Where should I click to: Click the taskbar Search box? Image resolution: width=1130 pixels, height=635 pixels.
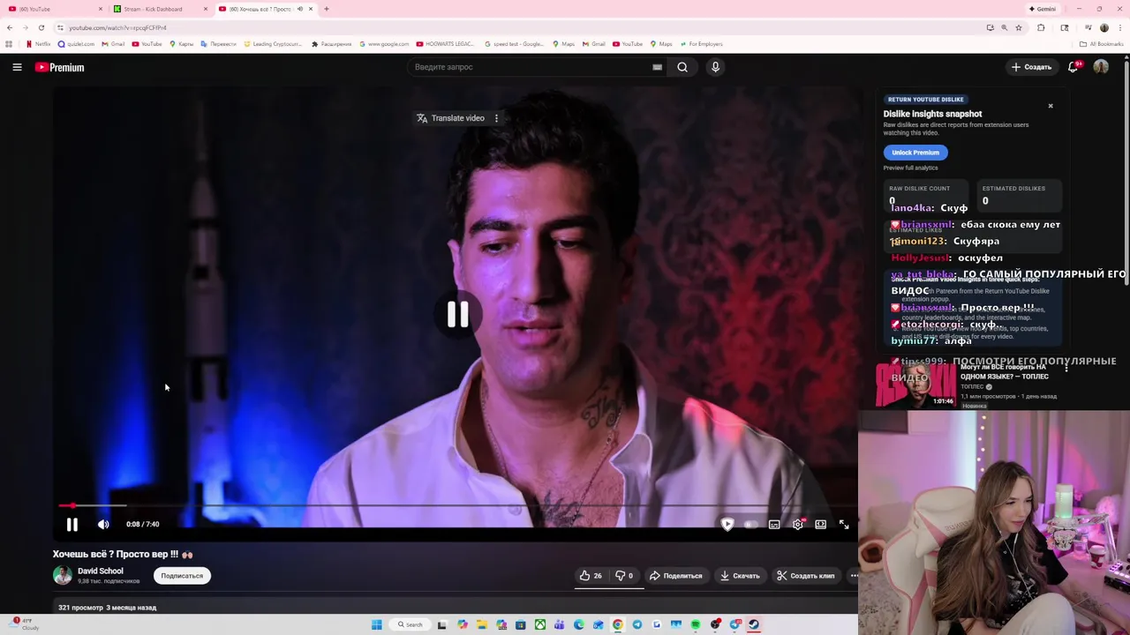(x=411, y=624)
